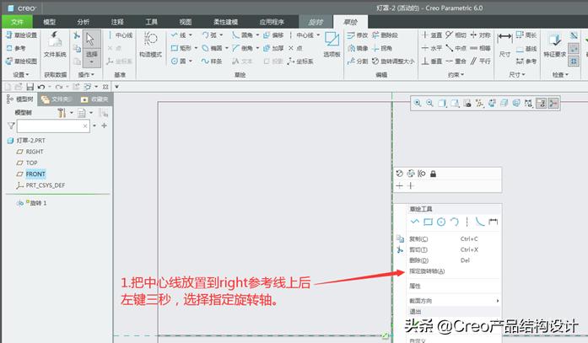The image size is (588, 343).
Task: Open the 矩形 rectangle type dropdown arrow
Action: pos(196,48)
